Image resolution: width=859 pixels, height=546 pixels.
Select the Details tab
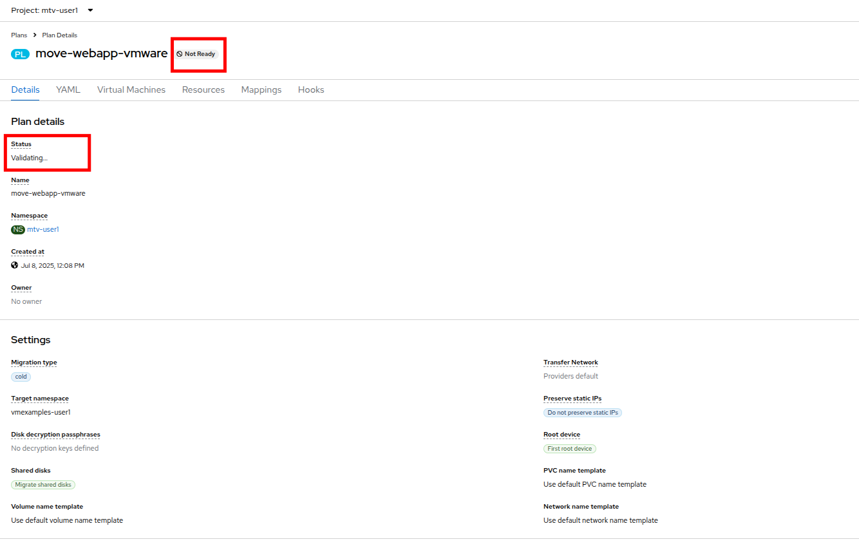(26, 90)
